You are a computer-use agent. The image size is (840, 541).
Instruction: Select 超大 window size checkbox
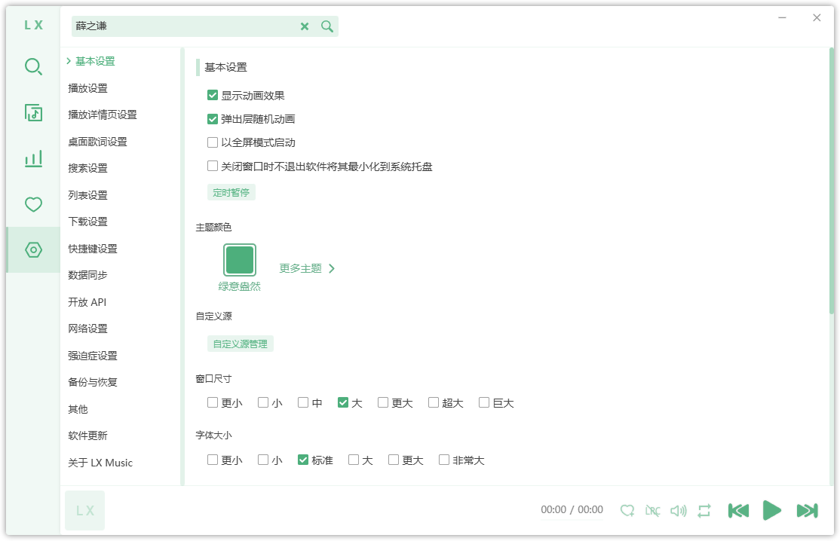[x=433, y=402]
